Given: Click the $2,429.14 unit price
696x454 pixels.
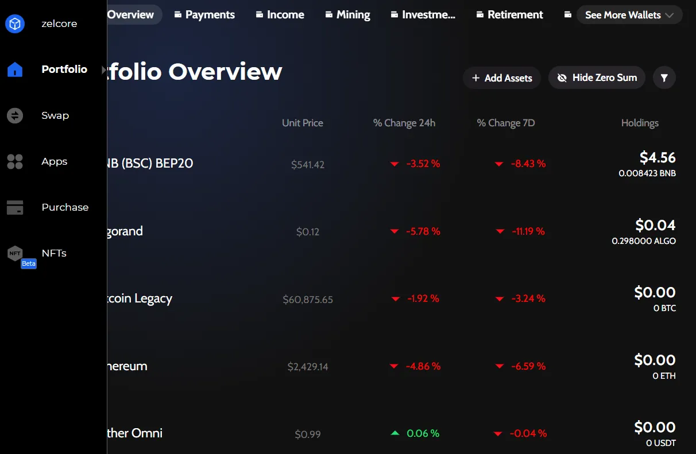Looking at the screenshot, I should 308,367.
